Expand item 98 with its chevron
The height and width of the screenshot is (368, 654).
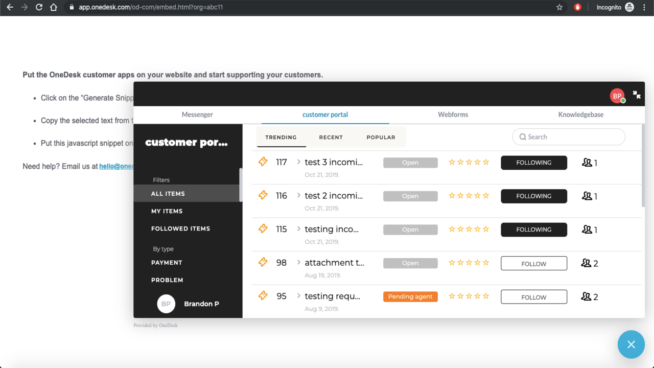(x=299, y=262)
